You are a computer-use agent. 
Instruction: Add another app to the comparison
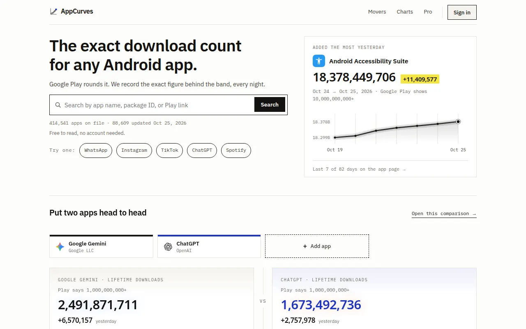point(317,246)
